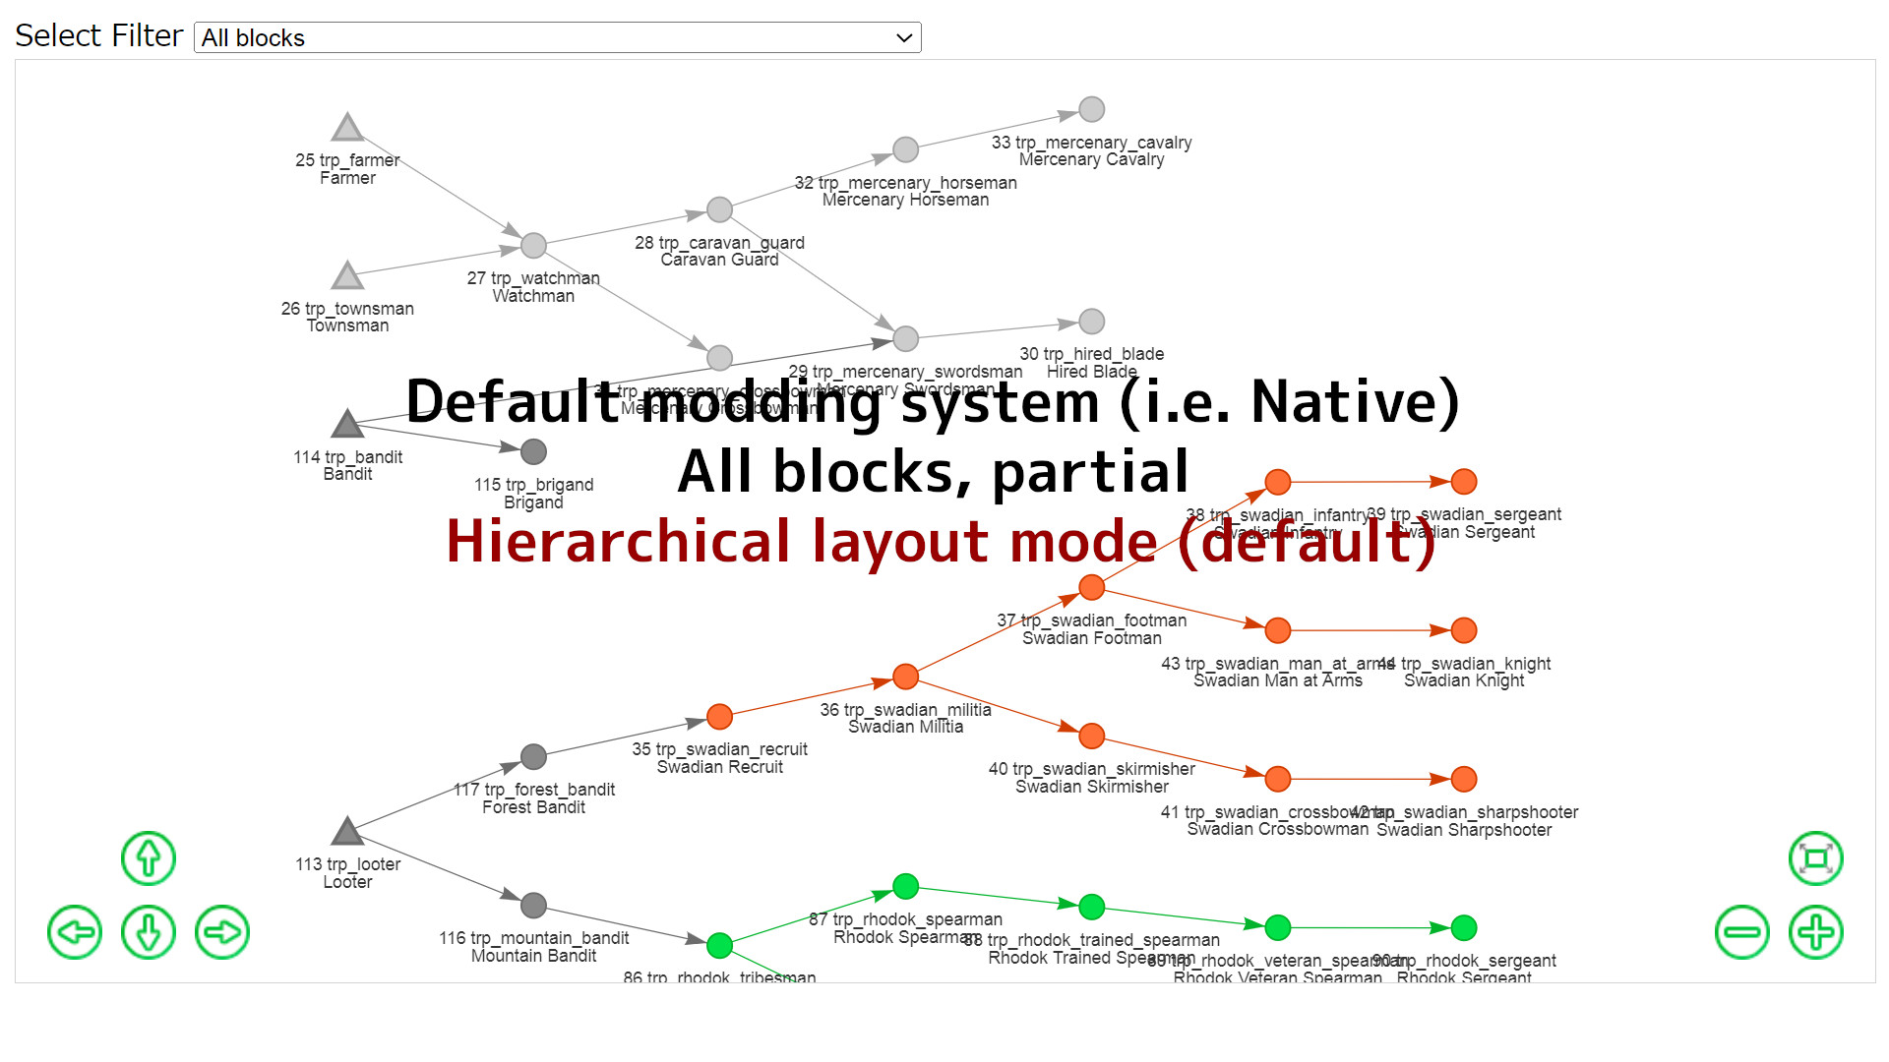Click the pan down arrow button
This screenshot has height=1062, width=1889.
point(149,932)
